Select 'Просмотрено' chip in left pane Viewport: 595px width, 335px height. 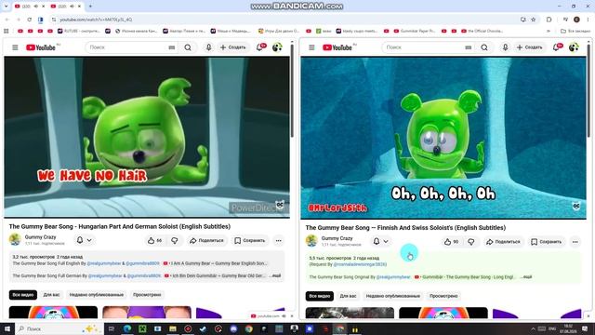pyautogui.click(x=147, y=295)
